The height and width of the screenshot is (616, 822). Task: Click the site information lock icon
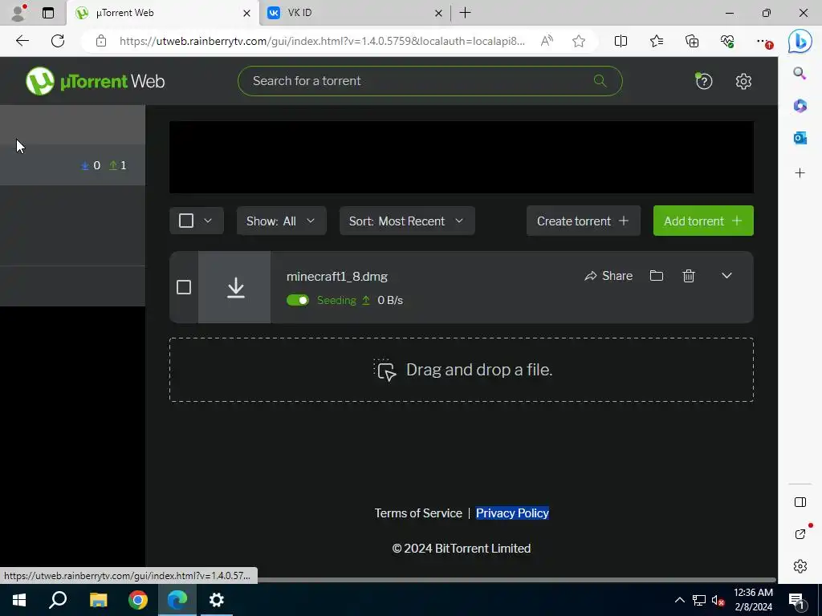pyautogui.click(x=101, y=41)
